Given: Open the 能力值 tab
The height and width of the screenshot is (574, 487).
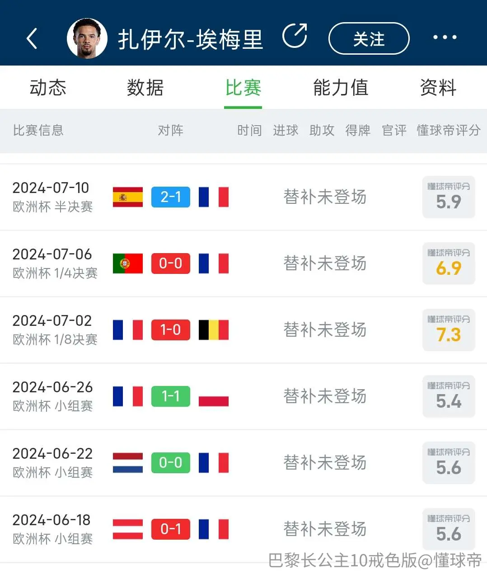Looking at the screenshot, I should click(341, 87).
